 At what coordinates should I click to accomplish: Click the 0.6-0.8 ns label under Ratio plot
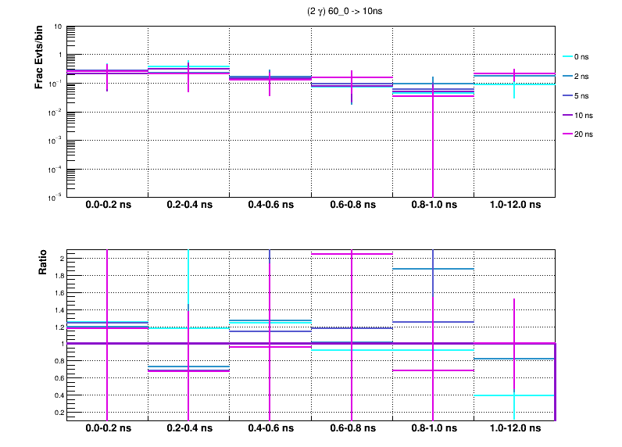coord(351,429)
